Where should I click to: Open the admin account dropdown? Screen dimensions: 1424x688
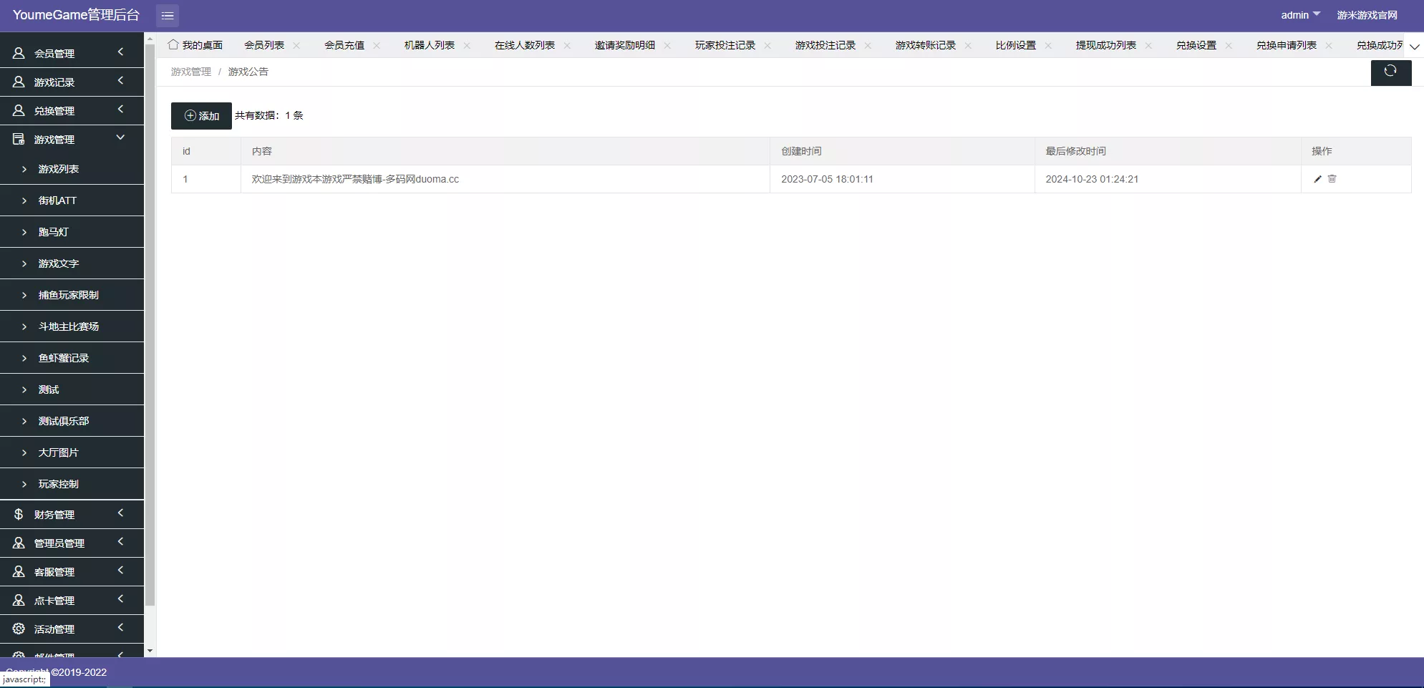[1299, 14]
